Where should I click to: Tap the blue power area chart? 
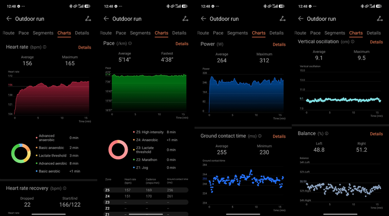click(246, 95)
